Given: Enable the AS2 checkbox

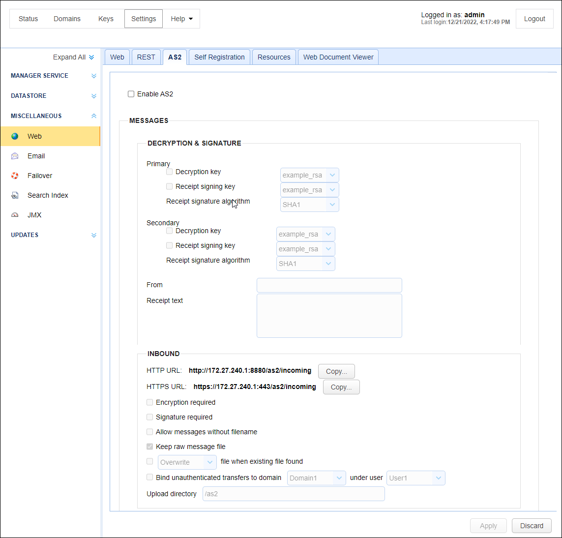Looking at the screenshot, I should tap(131, 94).
